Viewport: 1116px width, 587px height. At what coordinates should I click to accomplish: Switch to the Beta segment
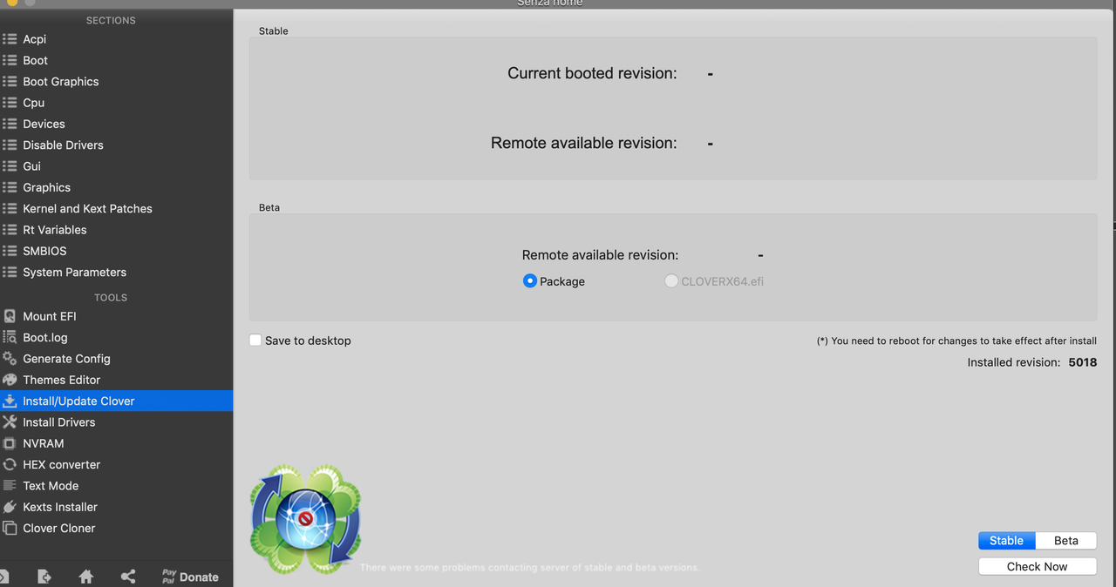[1065, 541]
